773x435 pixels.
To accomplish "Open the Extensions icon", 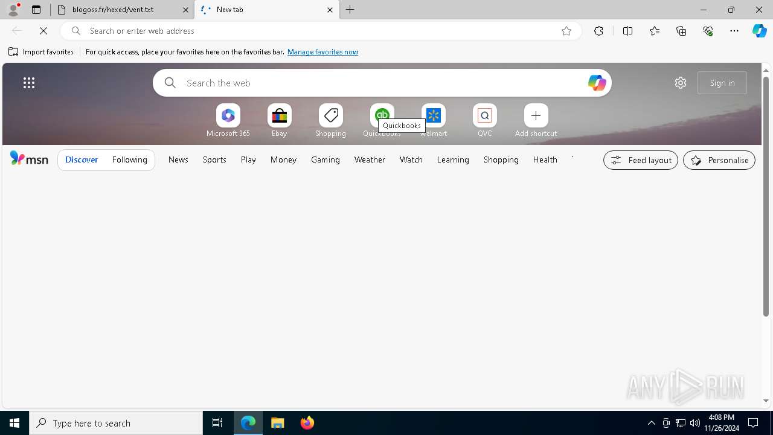I will (x=598, y=31).
